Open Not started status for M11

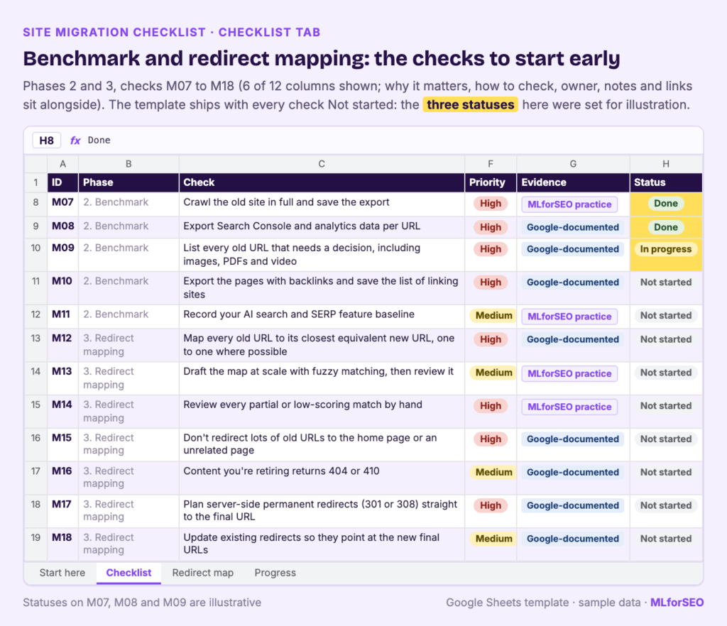click(666, 316)
